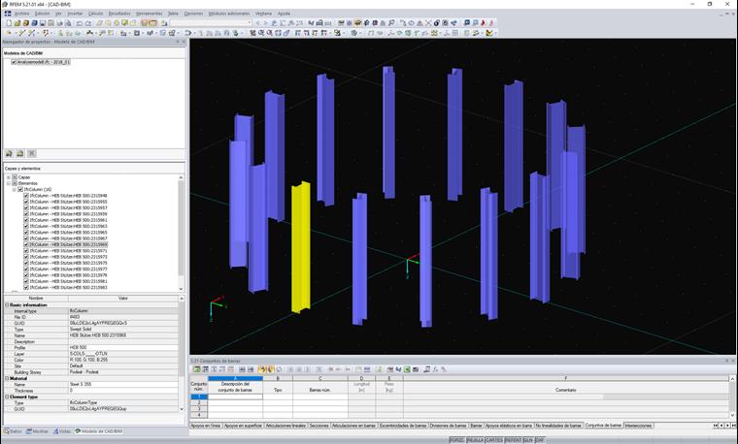738x444 pixels.
Task: Uncheck the IfcColumn HEB 500:2315948 checkbox
Action: coord(26,196)
